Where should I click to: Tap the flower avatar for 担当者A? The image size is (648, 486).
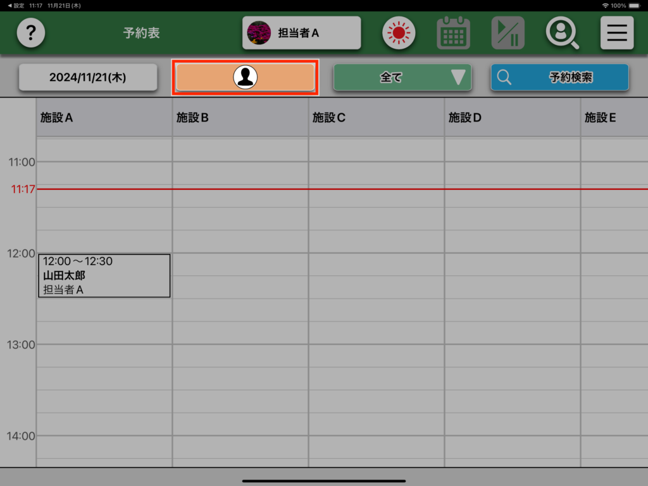pyautogui.click(x=259, y=33)
